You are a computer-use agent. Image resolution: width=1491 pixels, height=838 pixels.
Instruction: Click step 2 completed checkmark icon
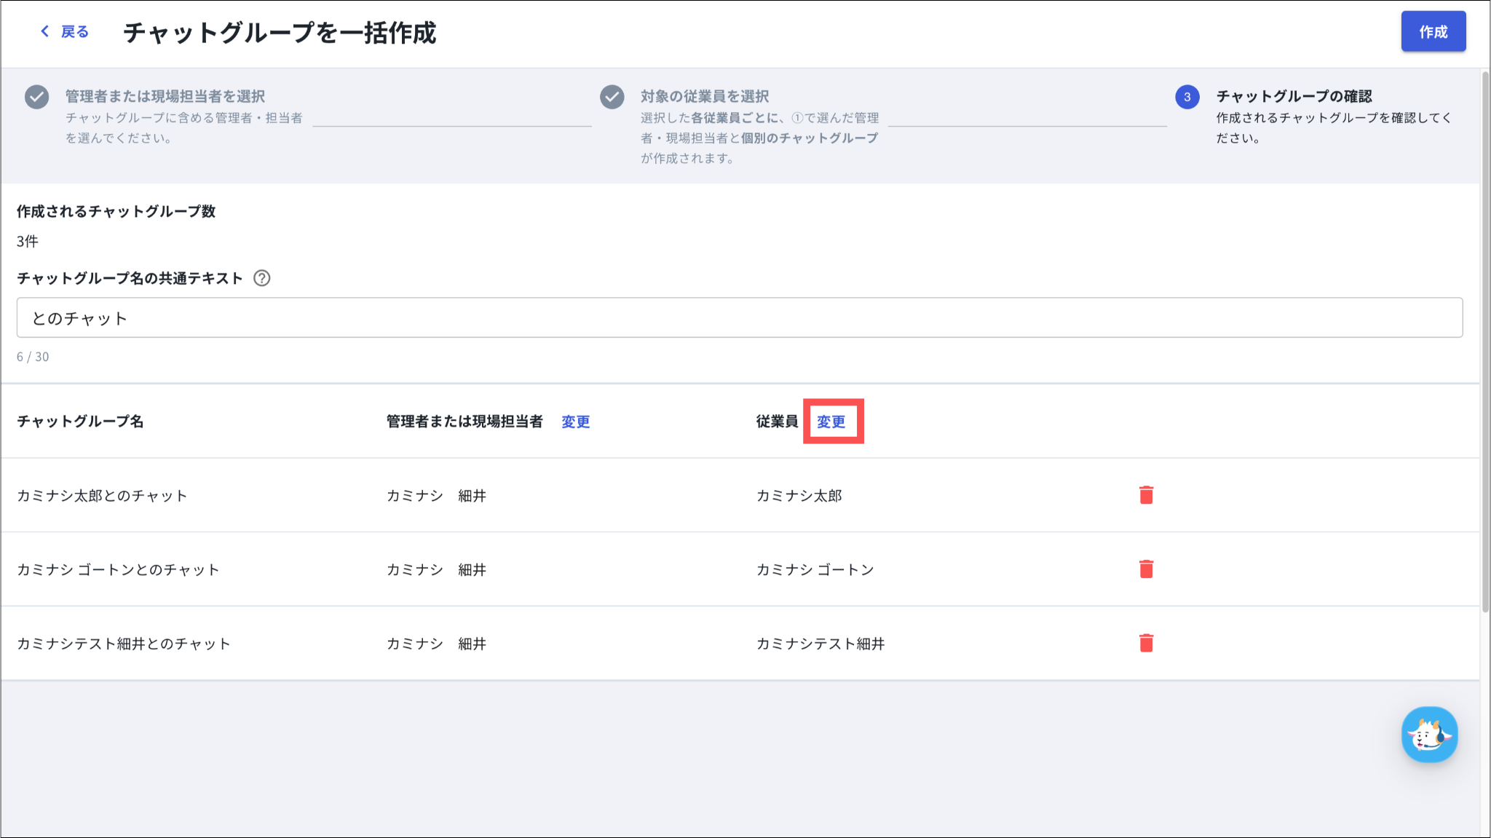[612, 97]
